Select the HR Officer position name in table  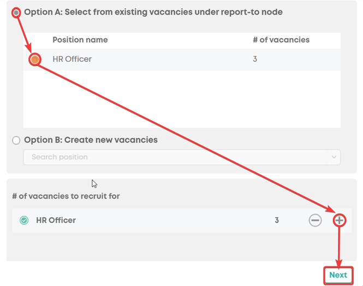coord(72,59)
